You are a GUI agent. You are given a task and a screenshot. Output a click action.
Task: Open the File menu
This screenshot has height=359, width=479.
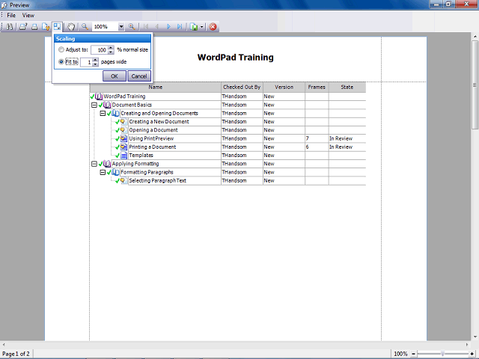coord(11,15)
